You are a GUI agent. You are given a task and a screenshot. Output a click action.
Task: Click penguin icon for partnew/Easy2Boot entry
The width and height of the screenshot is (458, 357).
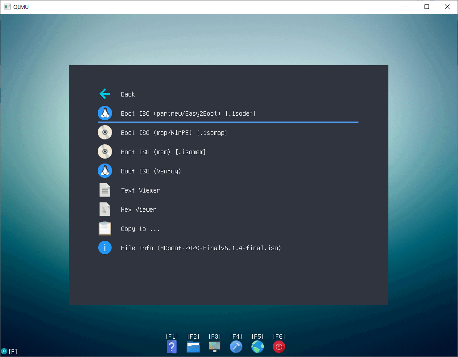[x=105, y=113]
